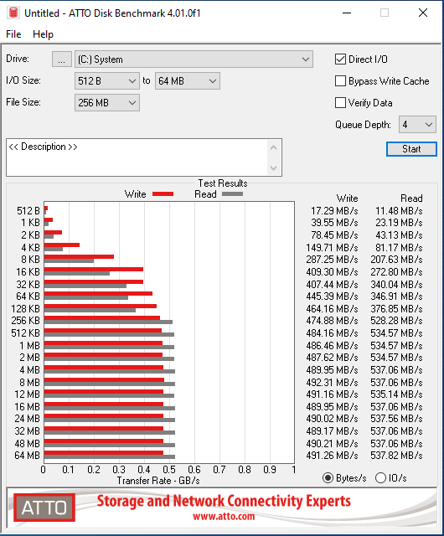Click the description box scroll down arrow
The image size is (444, 536).
(273, 167)
